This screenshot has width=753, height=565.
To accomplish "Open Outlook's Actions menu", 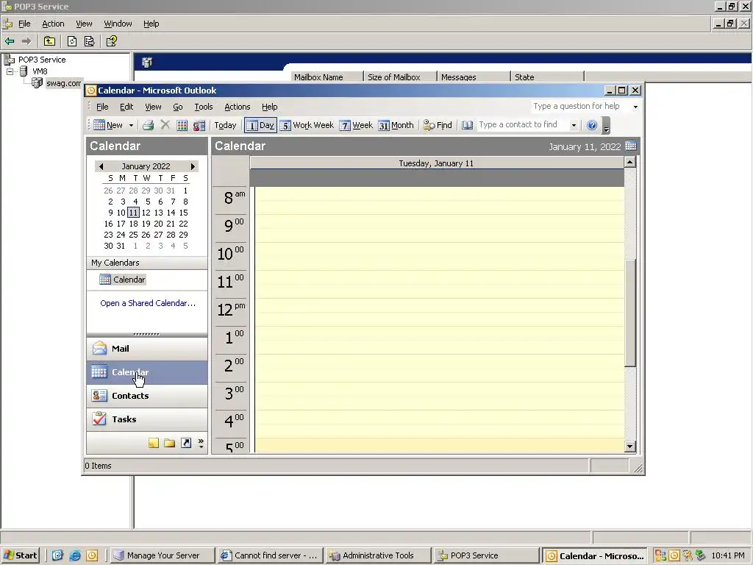I will [x=238, y=107].
